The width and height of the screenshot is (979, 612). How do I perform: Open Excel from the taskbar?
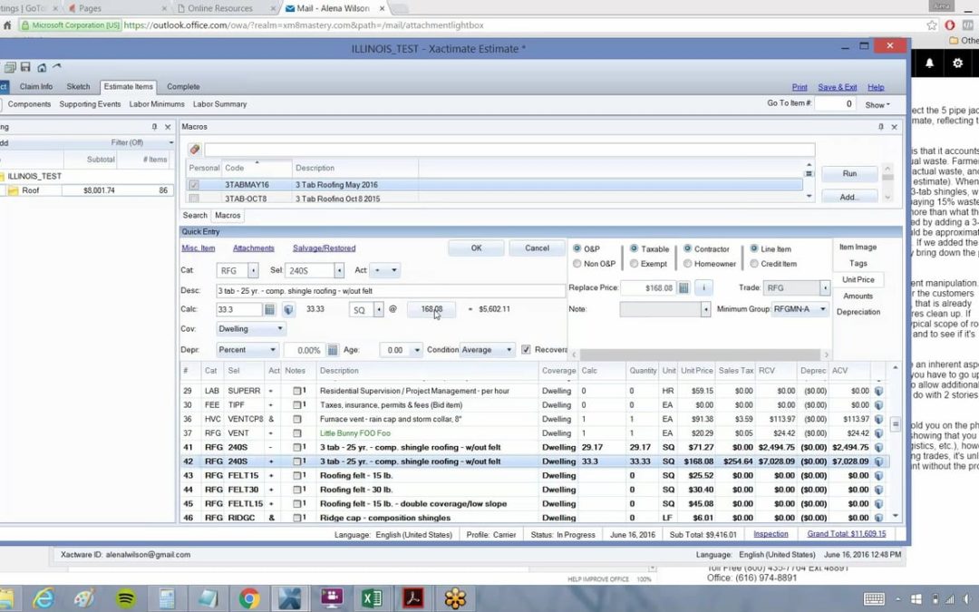(x=372, y=598)
